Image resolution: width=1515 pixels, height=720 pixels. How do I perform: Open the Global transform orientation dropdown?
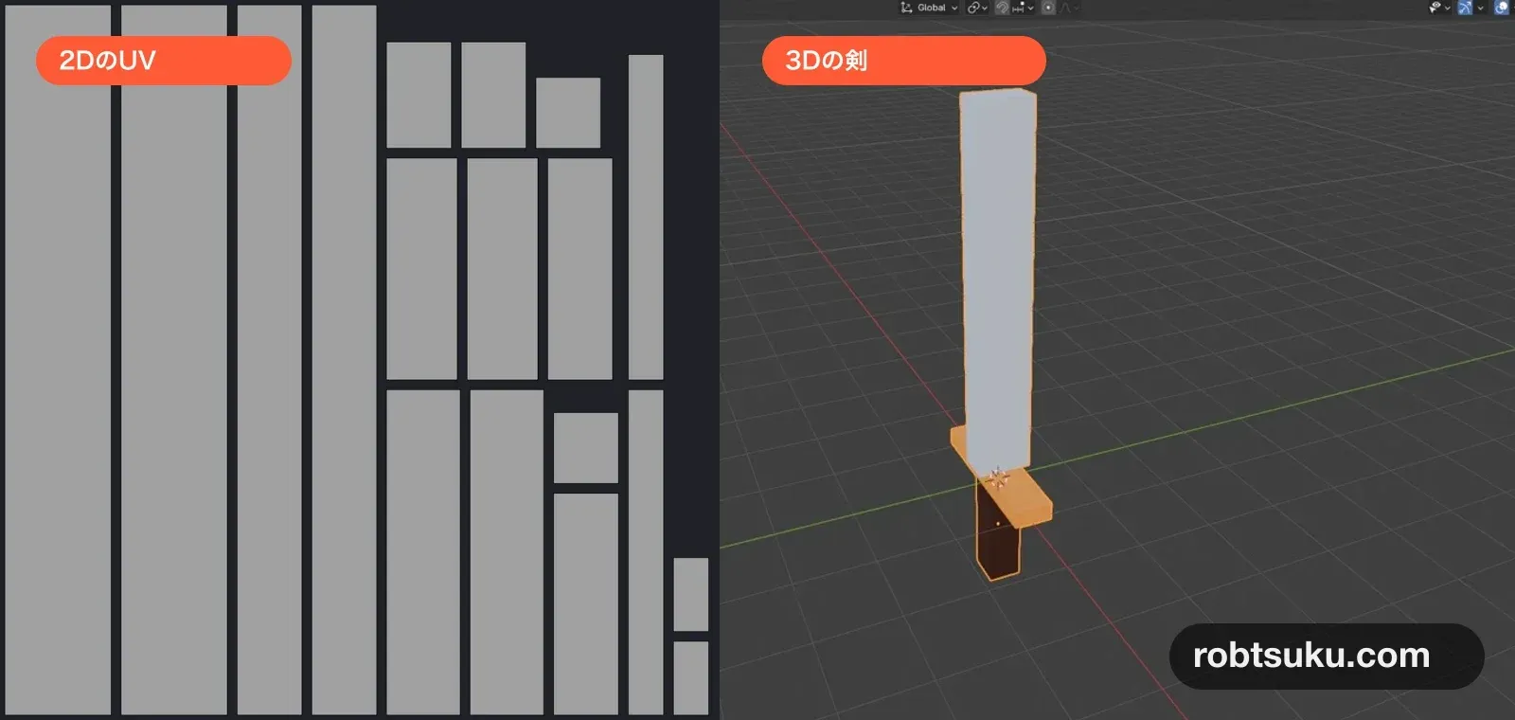[x=929, y=8]
